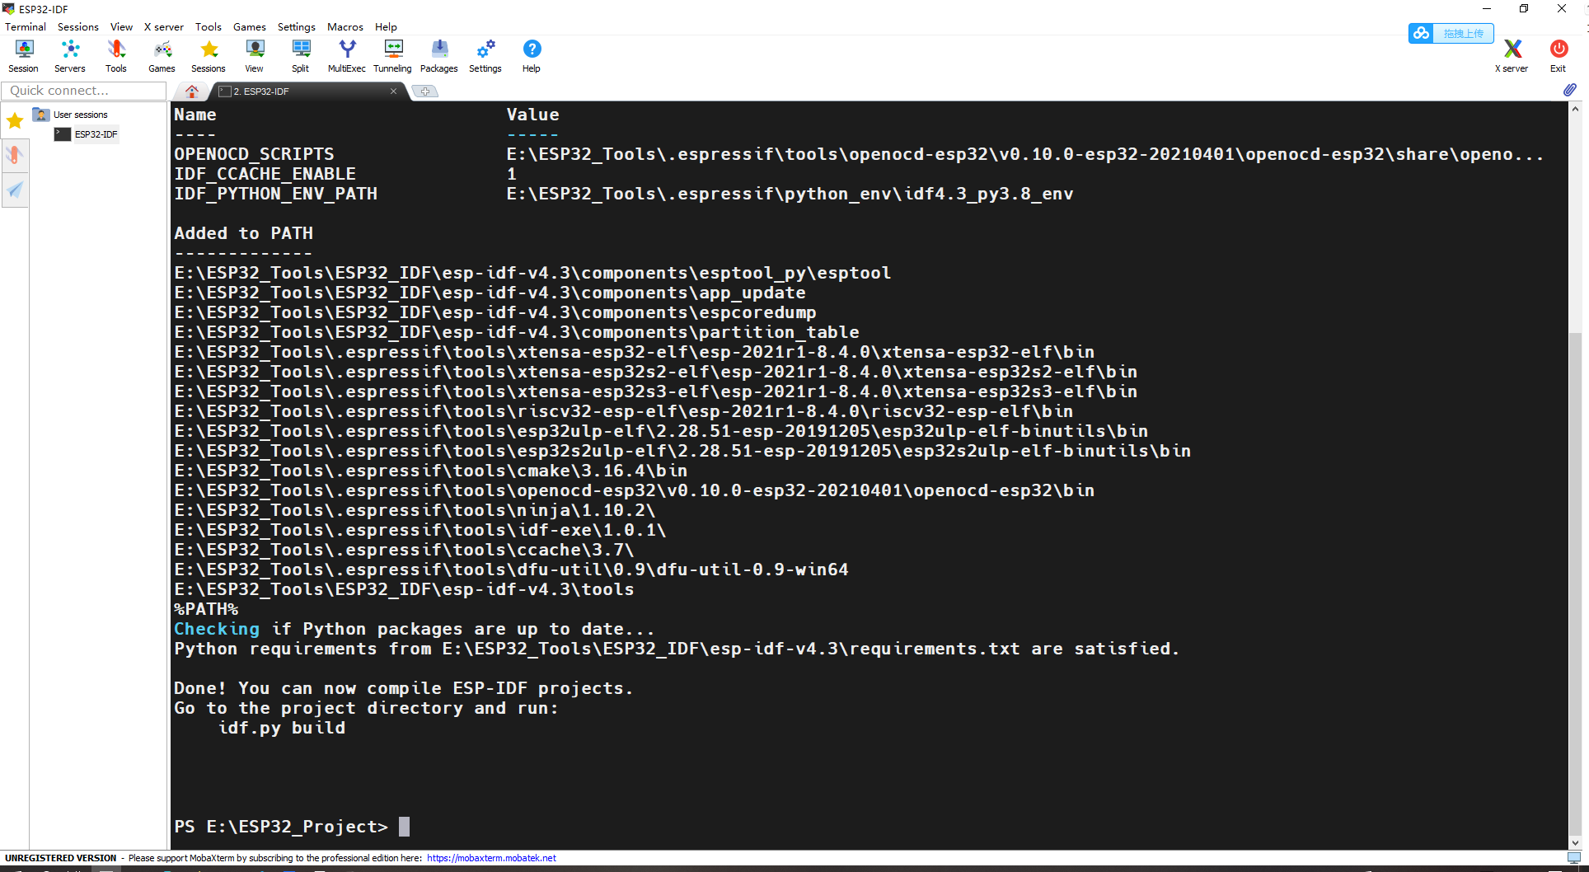Click inside the Quick connect field
The height and width of the screenshot is (872, 1589).
(82, 90)
